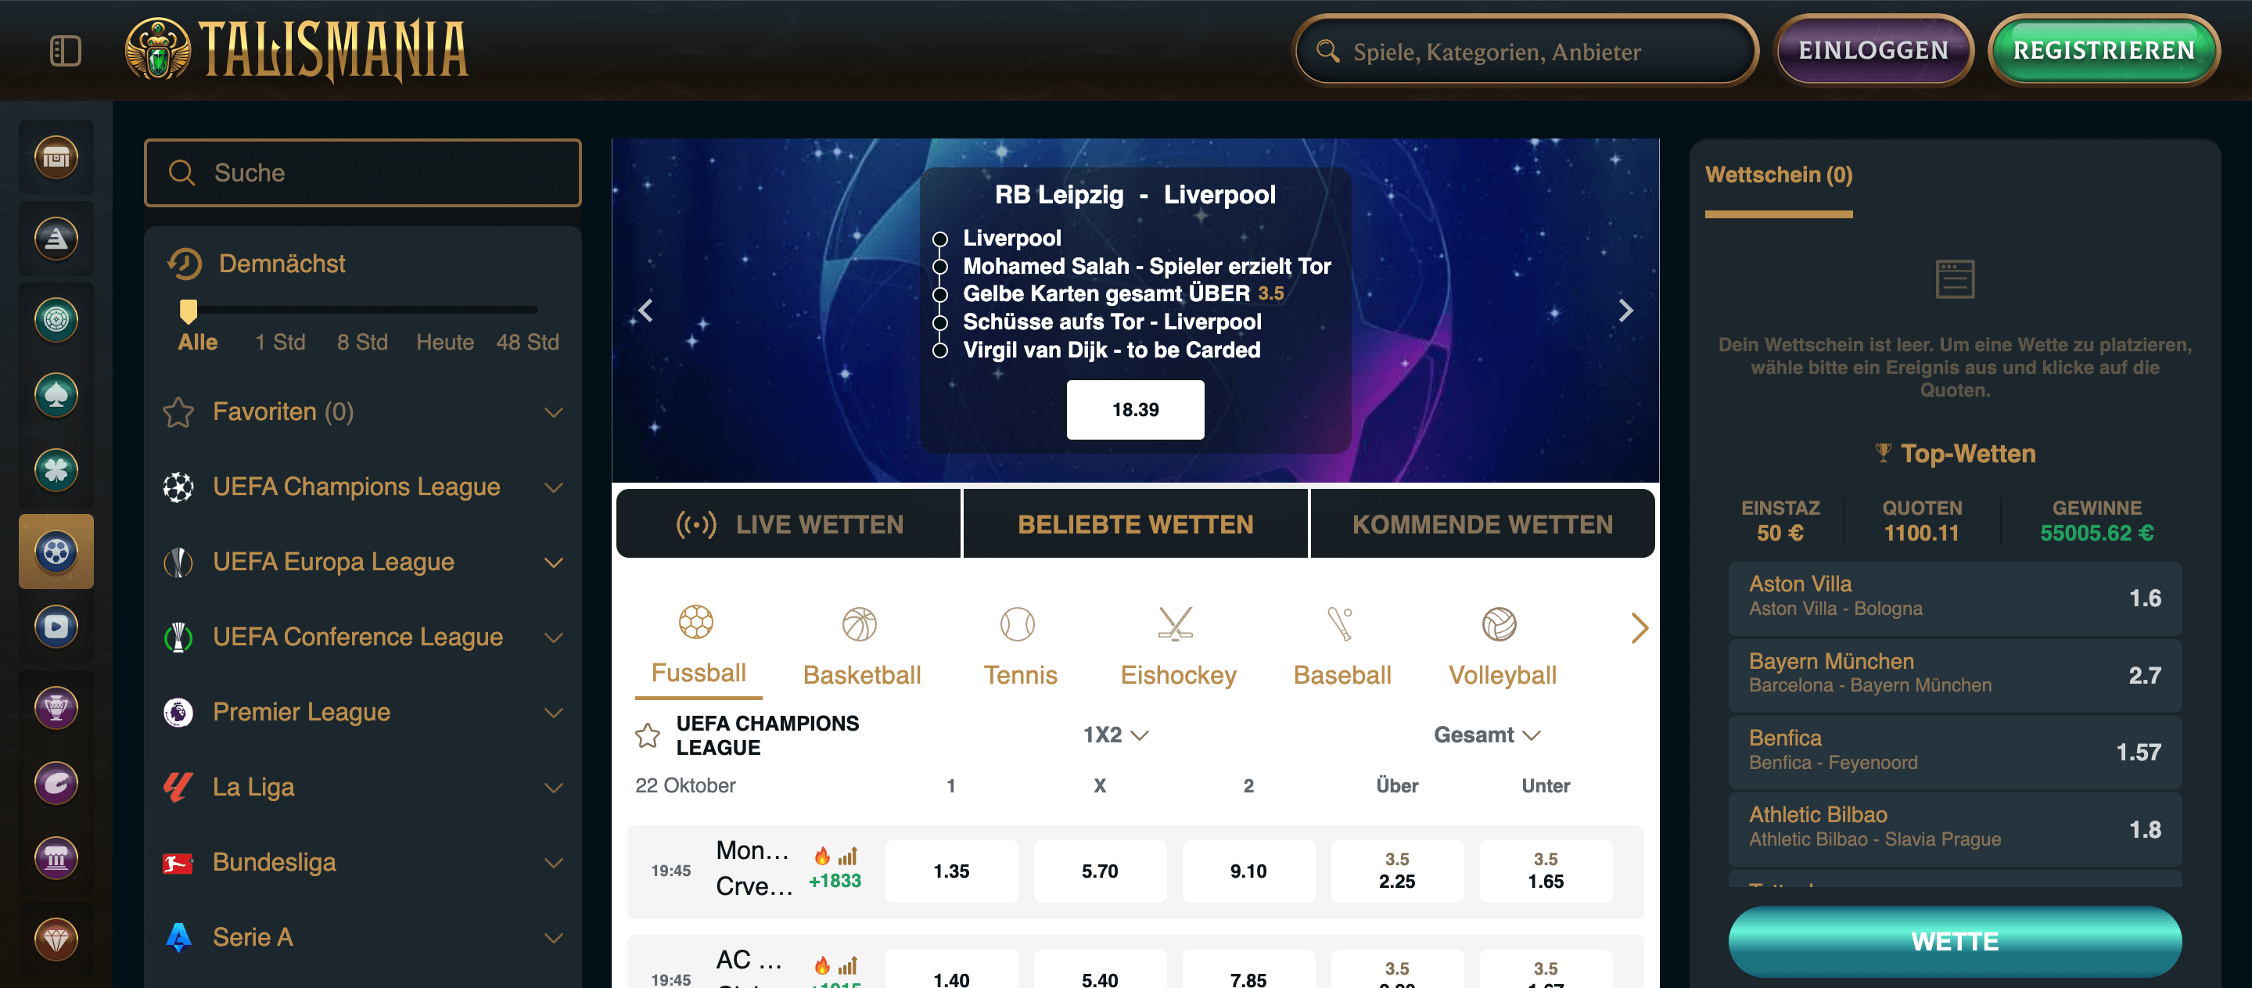Open the Gesamt market dropdown
2252x988 pixels.
pyautogui.click(x=1485, y=735)
